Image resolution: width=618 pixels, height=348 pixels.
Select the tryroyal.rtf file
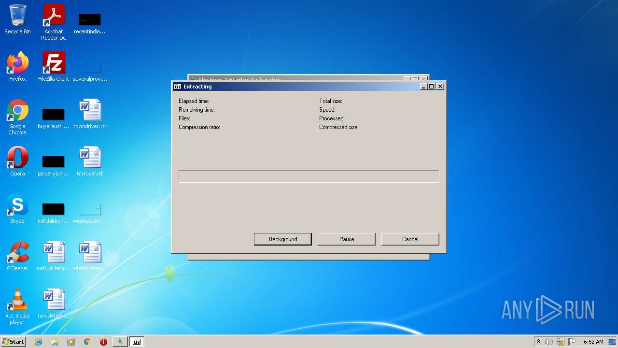(90, 161)
